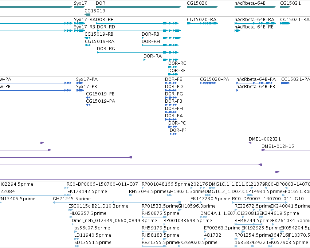Select EST EK244619.5prime

279,213
